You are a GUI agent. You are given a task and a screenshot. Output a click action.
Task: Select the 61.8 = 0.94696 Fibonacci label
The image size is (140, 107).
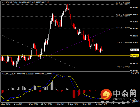[x=123, y=3]
